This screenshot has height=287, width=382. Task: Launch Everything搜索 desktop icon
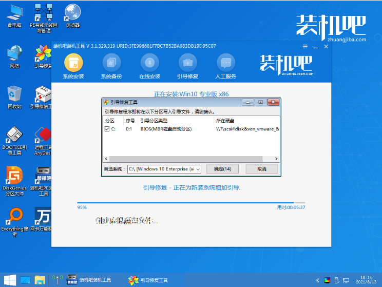14,222
